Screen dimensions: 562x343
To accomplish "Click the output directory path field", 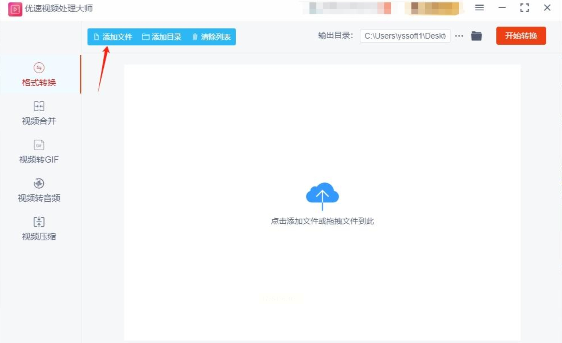I will 405,36.
